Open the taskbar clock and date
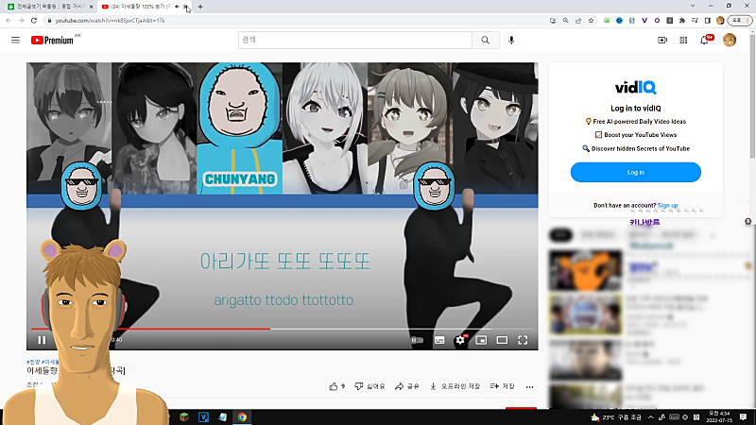This screenshot has width=756, height=425. click(x=719, y=417)
